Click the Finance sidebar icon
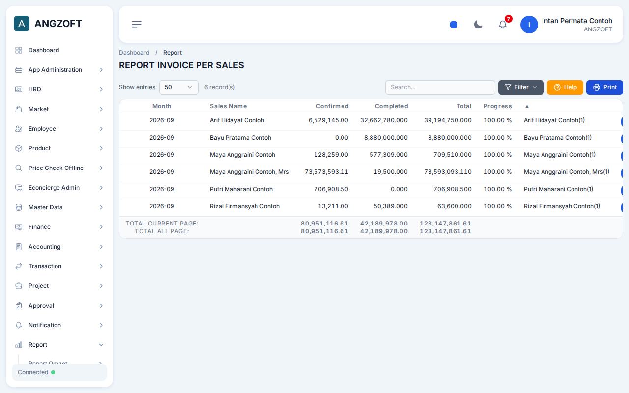 tap(19, 227)
